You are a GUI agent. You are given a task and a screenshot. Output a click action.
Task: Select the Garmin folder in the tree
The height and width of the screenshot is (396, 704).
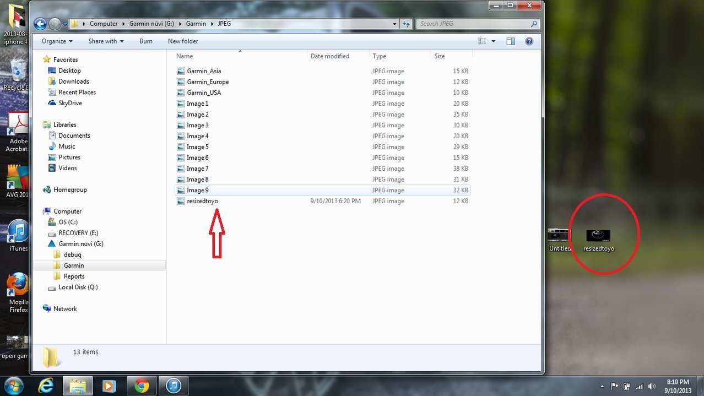point(74,265)
